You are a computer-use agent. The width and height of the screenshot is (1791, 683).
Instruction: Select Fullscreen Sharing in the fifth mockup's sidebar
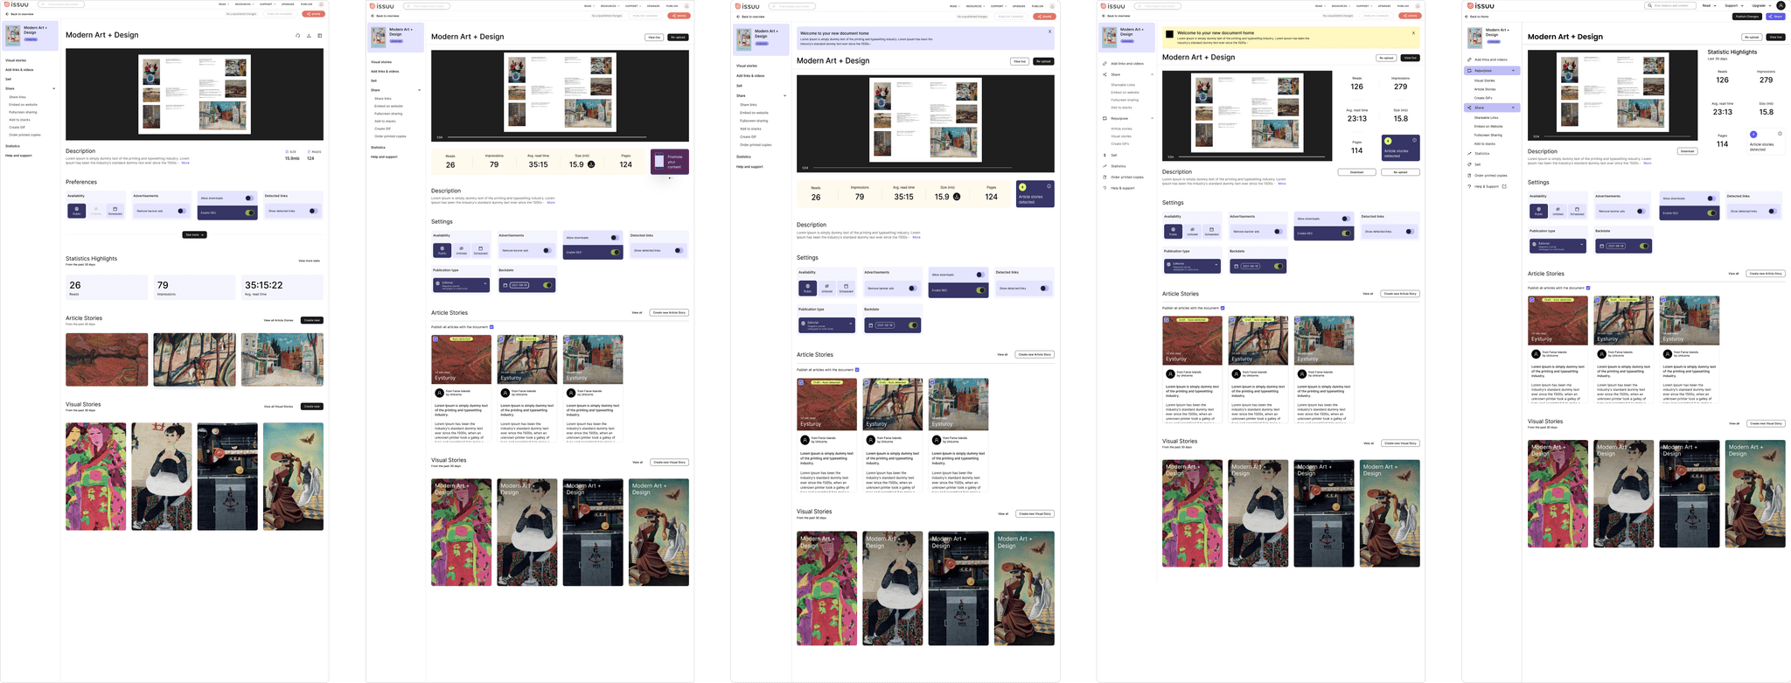(1488, 135)
